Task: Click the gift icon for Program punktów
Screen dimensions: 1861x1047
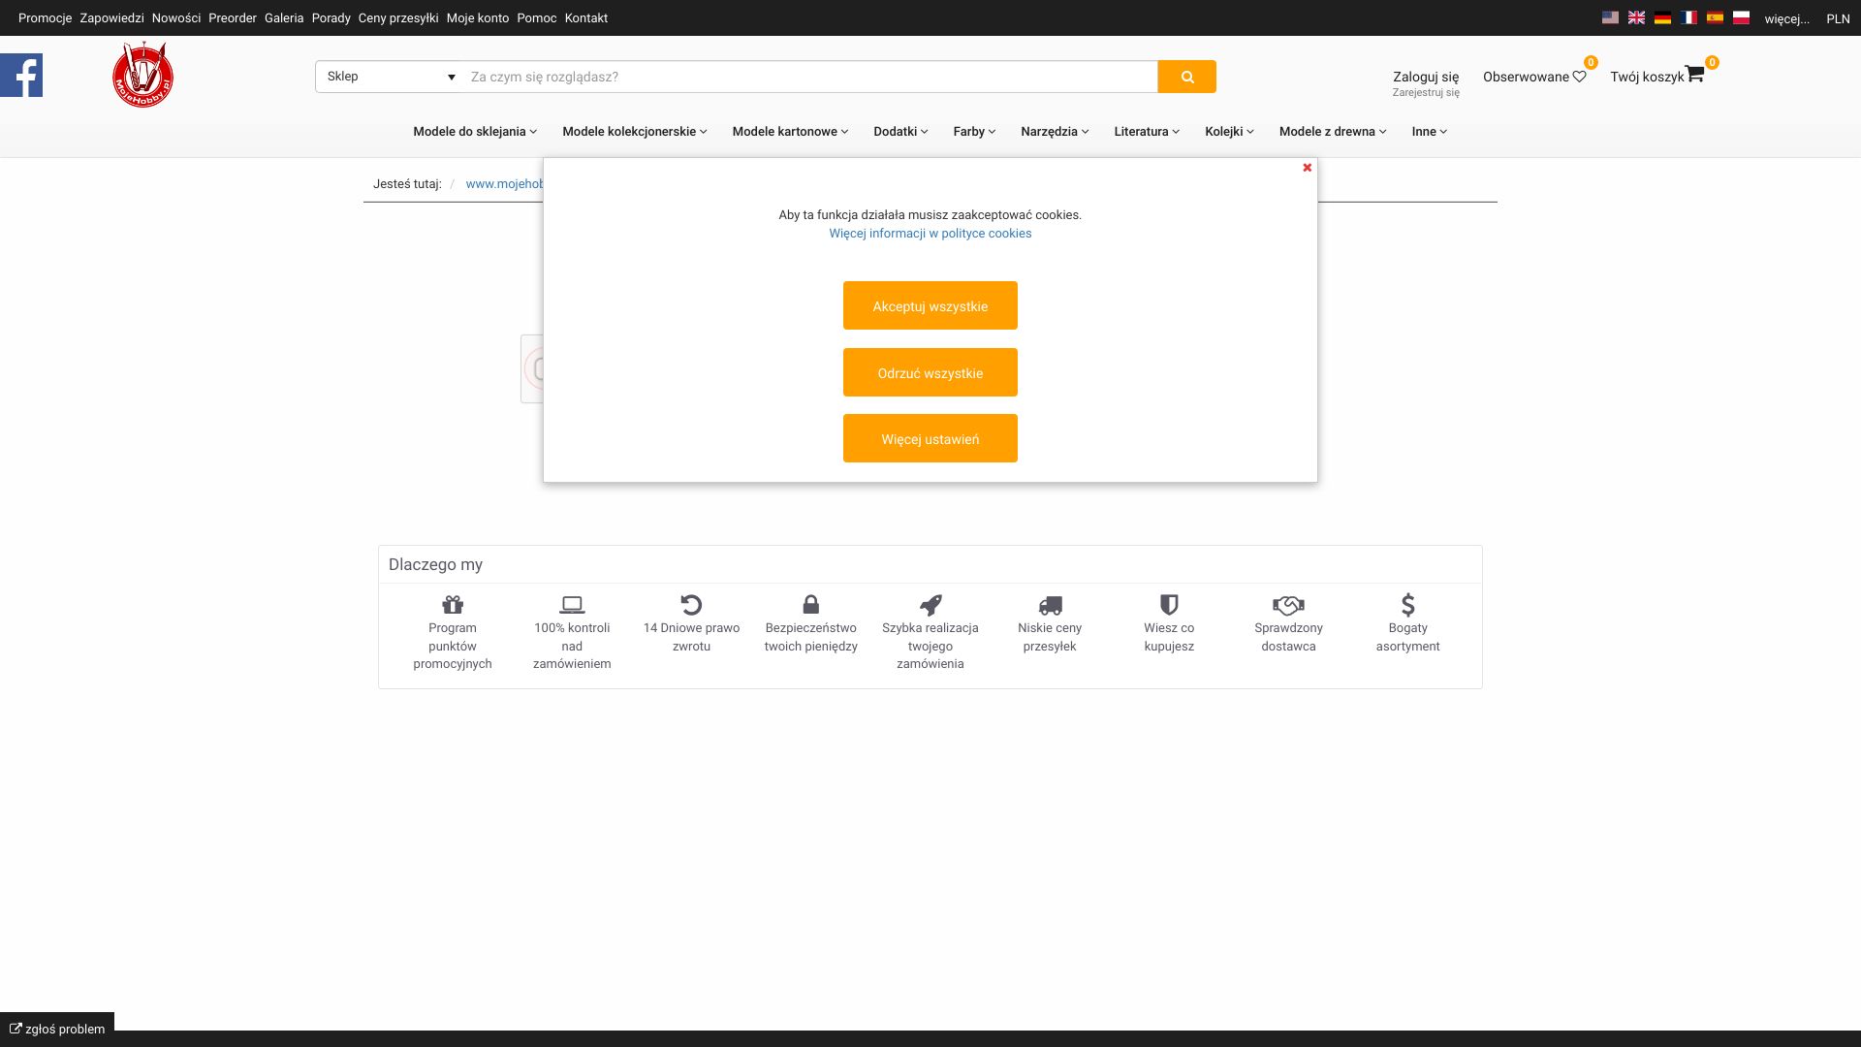Action: pyautogui.click(x=453, y=605)
